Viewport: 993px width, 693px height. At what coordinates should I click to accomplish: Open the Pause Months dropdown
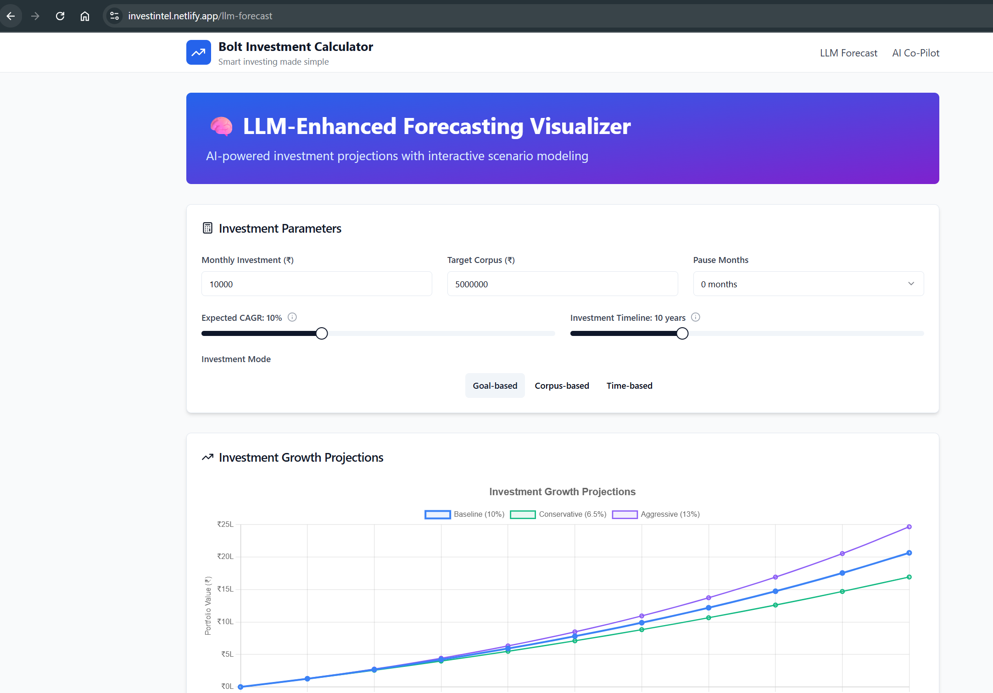(x=808, y=284)
